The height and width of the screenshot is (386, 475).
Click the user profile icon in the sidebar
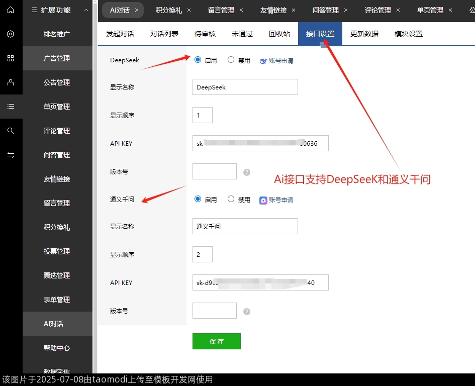[x=11, y=82]
